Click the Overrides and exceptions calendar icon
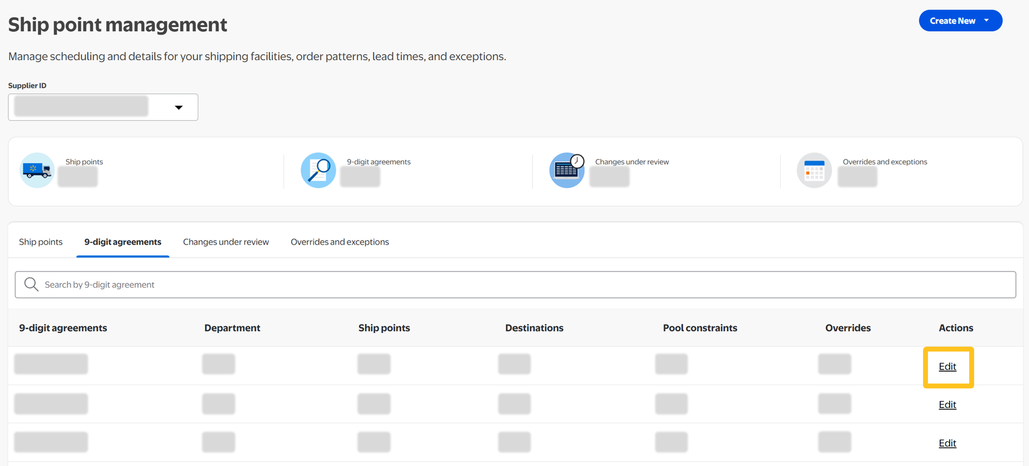Viewport: 1029px width, 466px height. coord(814,170)
